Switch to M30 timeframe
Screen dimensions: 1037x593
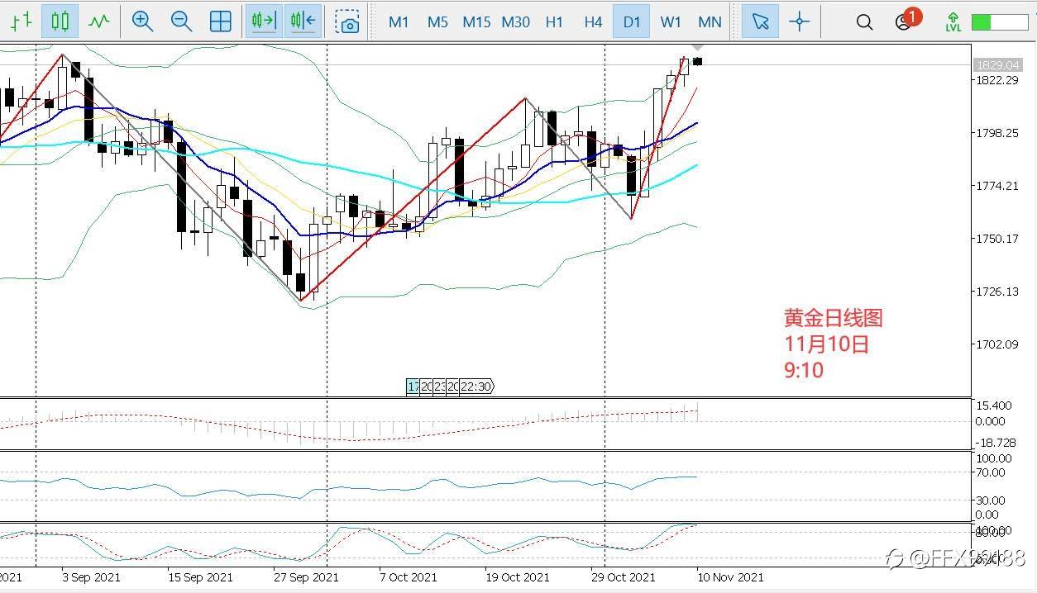click(x=515, y=22)
